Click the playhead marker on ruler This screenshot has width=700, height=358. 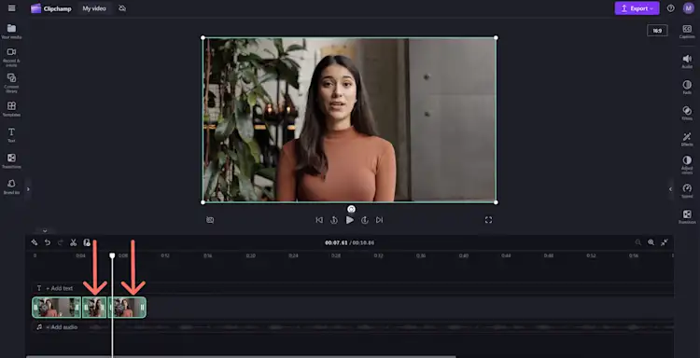pos(112,255)
